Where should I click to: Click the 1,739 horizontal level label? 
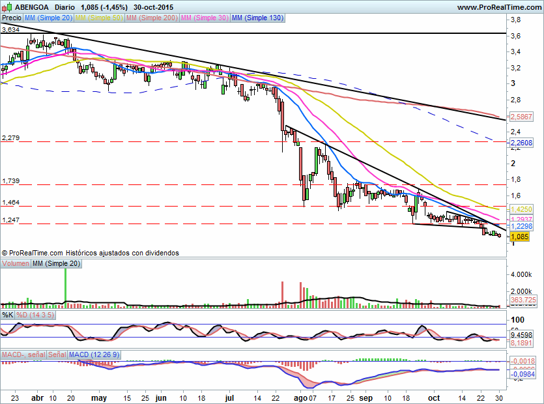(11, 181)
